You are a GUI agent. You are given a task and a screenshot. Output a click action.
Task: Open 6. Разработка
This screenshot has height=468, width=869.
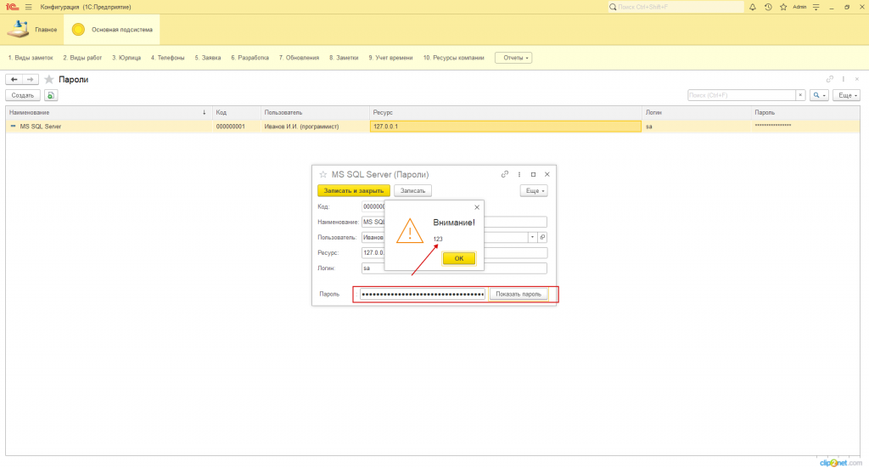click(250, 58)
